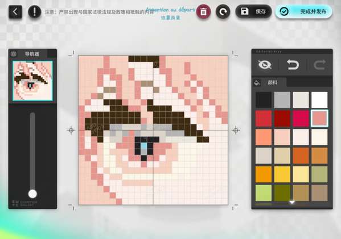Image resolution: width=341 pixels, height=239 pixels.
Task: Click the redo arrow icon
Action: [319, 65]
